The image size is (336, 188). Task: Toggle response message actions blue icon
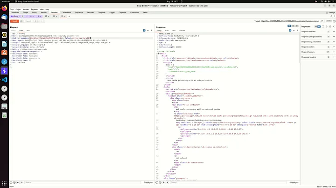click(x=290, y=30)
